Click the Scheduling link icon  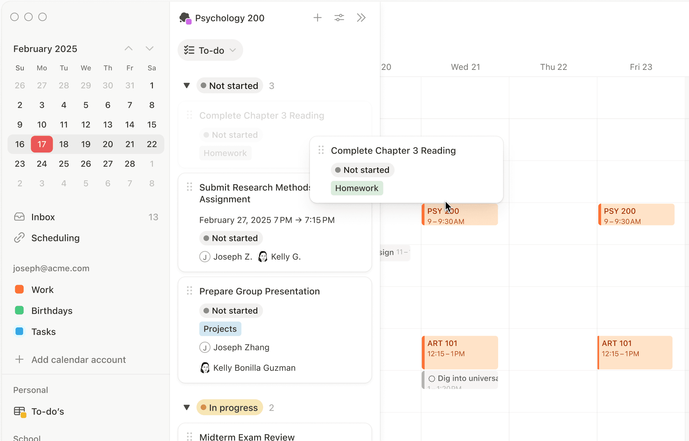[19, 238]
